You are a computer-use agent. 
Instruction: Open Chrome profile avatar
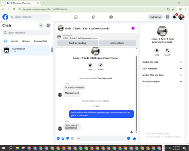coord(180,9)
